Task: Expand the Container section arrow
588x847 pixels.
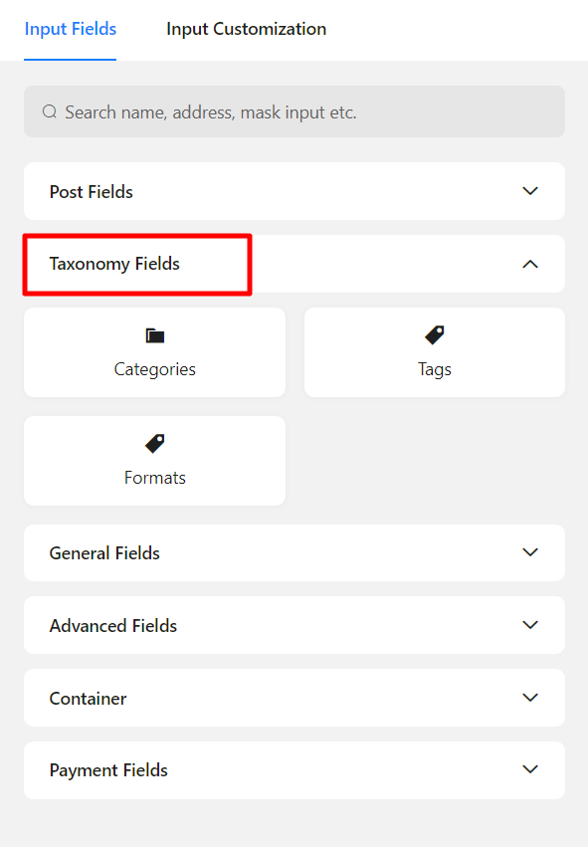Action: point(530,698)
